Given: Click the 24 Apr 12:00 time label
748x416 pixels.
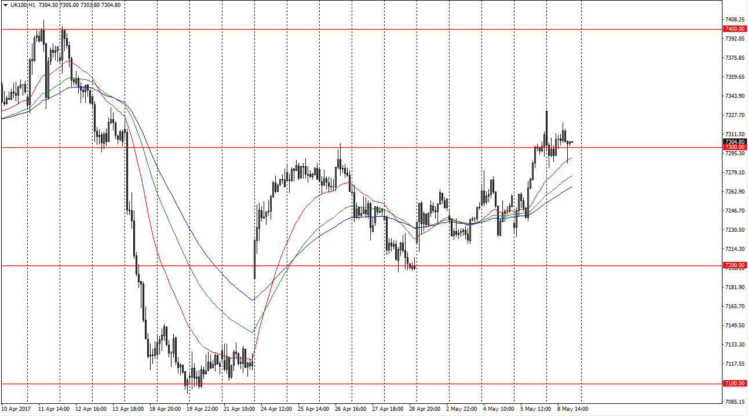Looking at the screenshot, I should click(278, 409).
